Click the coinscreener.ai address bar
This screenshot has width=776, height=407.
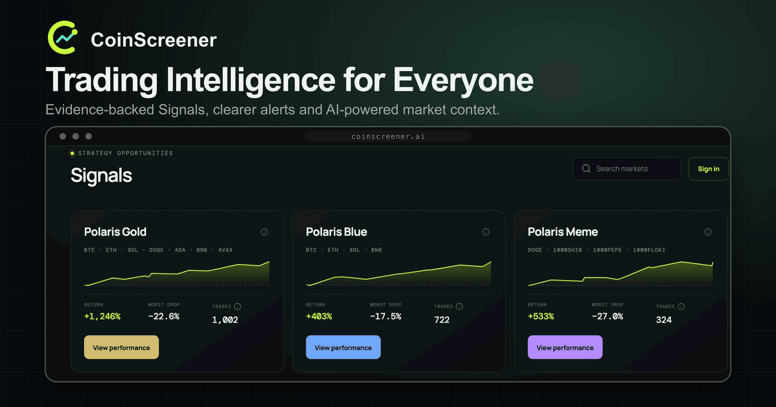(x=388, y=136)
